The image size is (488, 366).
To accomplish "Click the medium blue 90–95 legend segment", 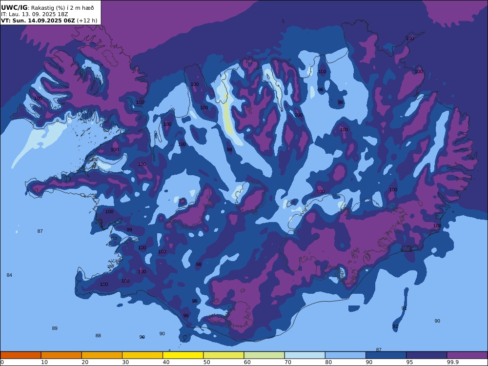I will pyautogui.click(x=386, y=355).
